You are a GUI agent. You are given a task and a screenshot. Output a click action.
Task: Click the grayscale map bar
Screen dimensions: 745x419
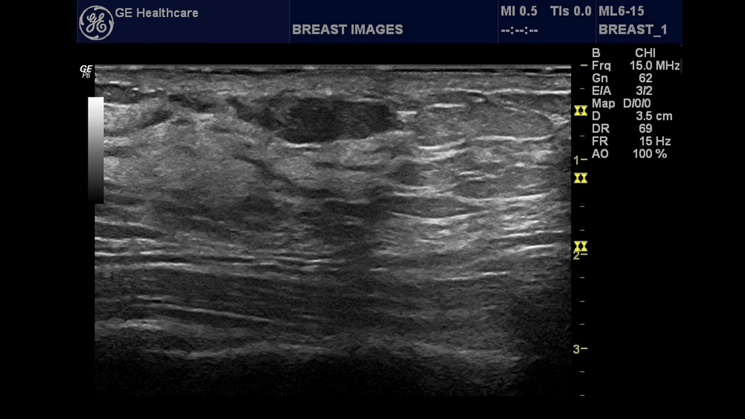96,150
